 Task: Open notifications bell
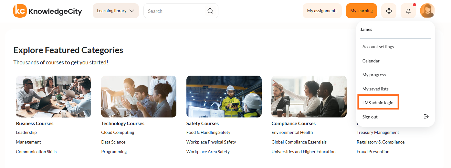[408, 11]
